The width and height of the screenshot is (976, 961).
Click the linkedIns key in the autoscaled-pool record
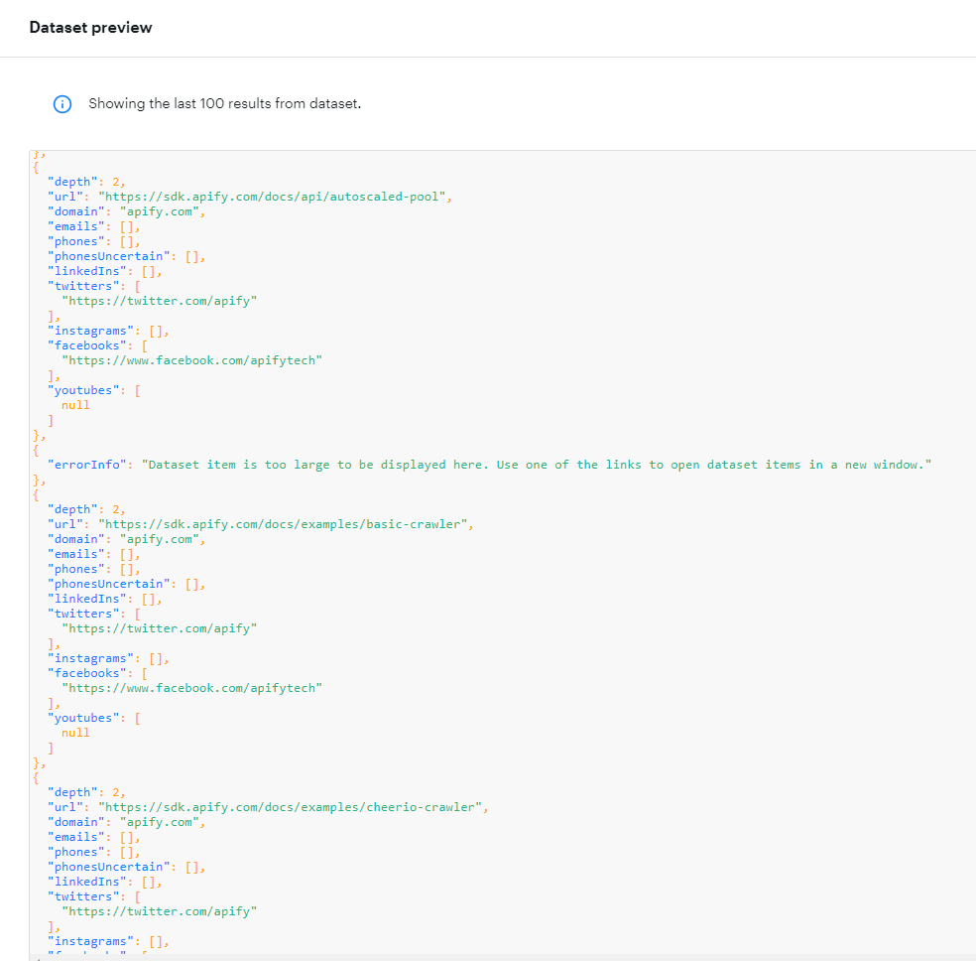[x=87, y=272]
